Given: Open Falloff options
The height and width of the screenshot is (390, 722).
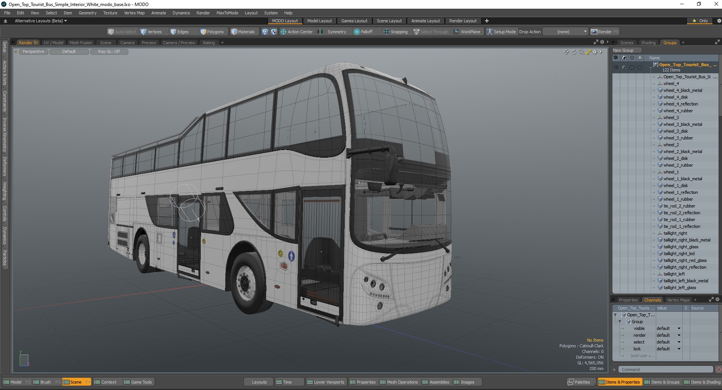Looking at the screenshot, I should click(x=363, y=32).
